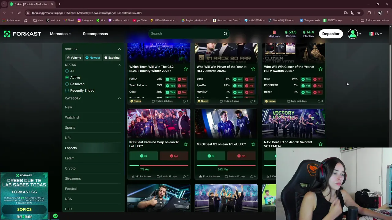Screen dimensions: 392x220
Task: Open the youTube bookmark
Action: [x=140, y=20]
